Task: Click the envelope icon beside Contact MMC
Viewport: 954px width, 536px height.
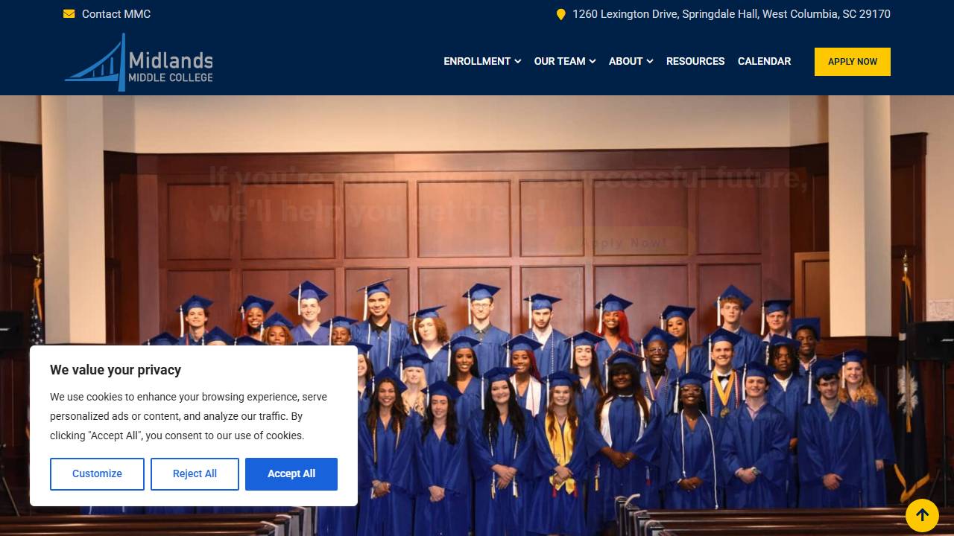Action: 69,13
